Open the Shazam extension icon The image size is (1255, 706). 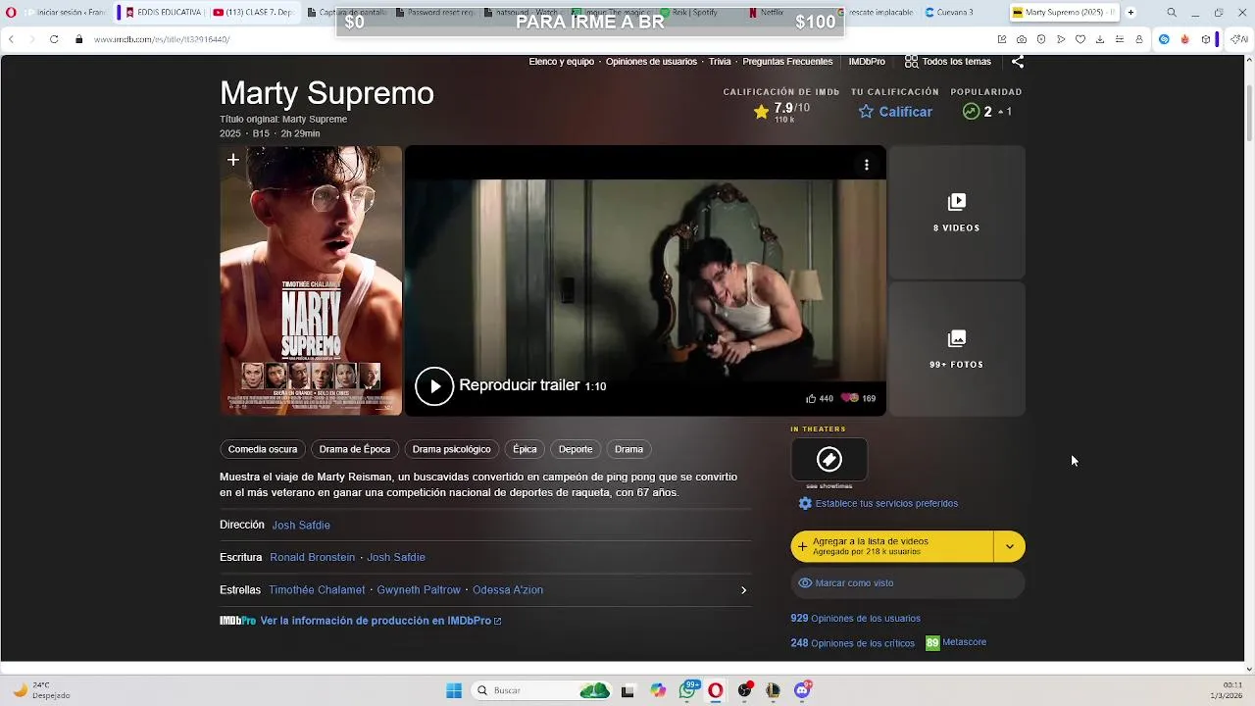1164,39
